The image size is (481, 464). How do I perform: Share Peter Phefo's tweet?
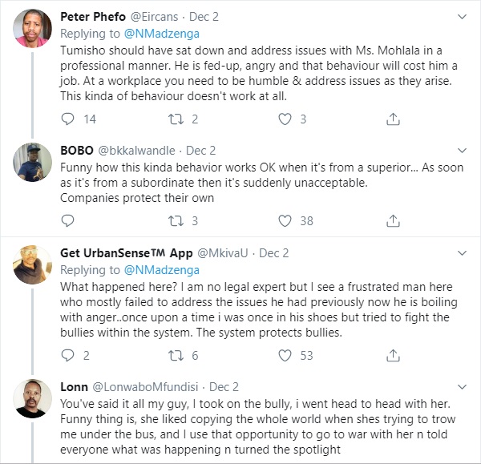[393, 119]
